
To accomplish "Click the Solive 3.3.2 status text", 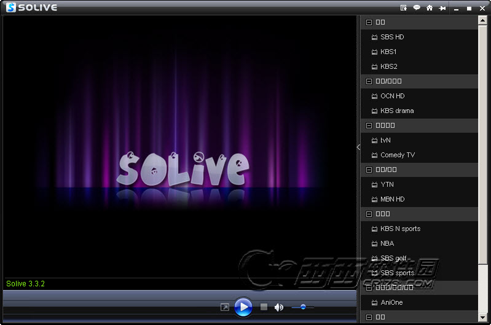I will (25, 284).
